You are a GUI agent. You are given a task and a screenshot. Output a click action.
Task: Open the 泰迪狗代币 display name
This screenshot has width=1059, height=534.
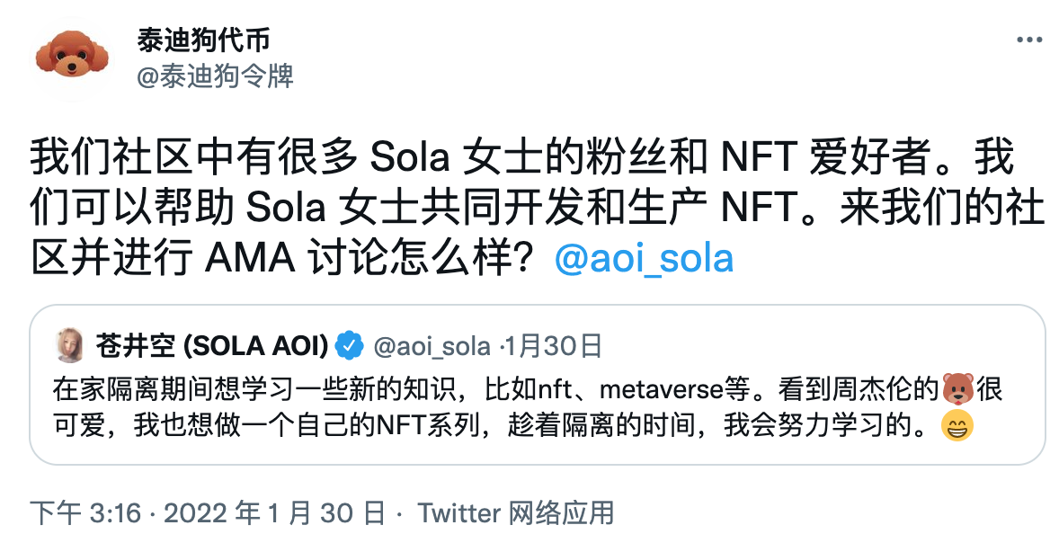tap(204, 40)
